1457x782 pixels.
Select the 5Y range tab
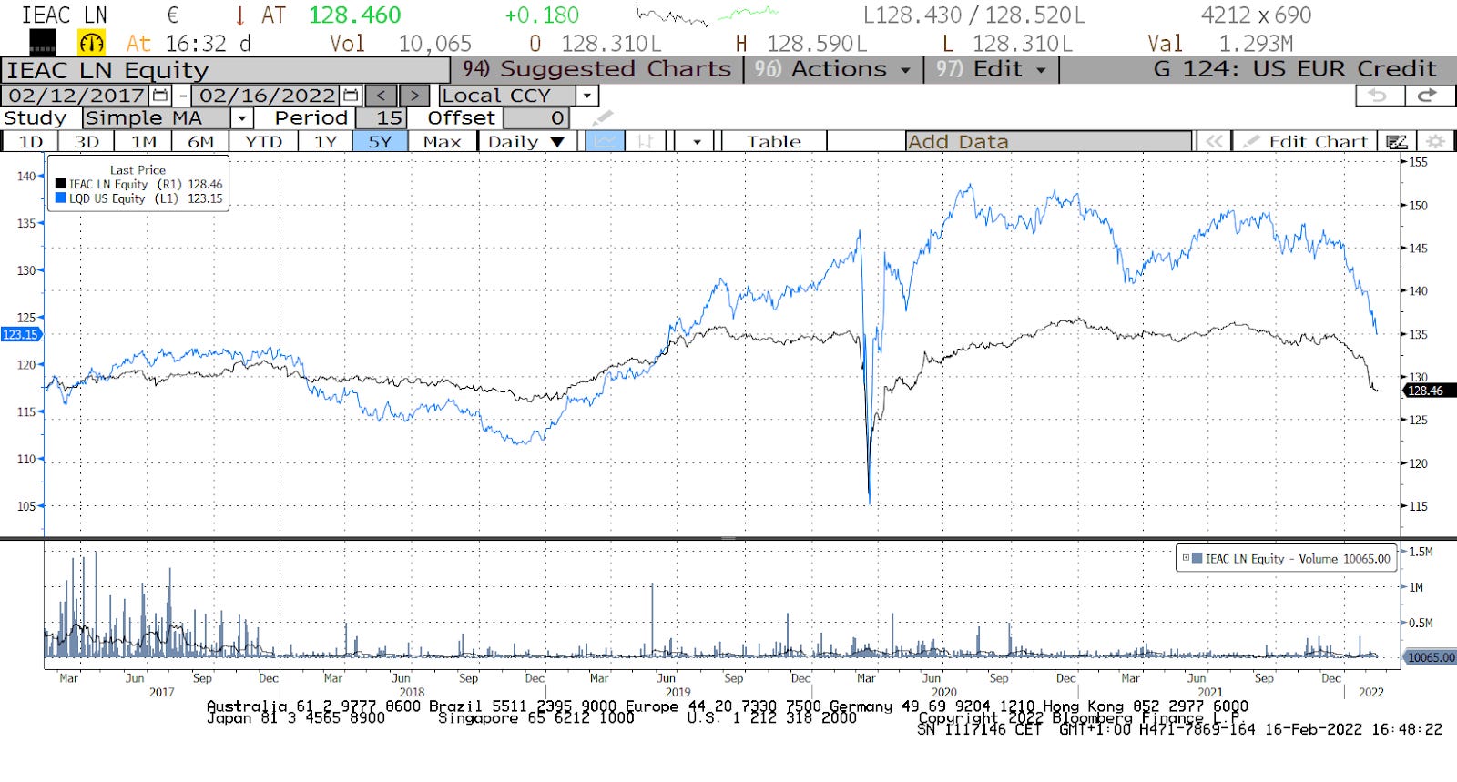(x=380, y=142)
